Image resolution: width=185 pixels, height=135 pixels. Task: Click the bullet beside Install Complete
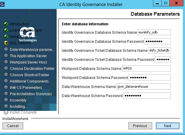(x=6, y=112)
